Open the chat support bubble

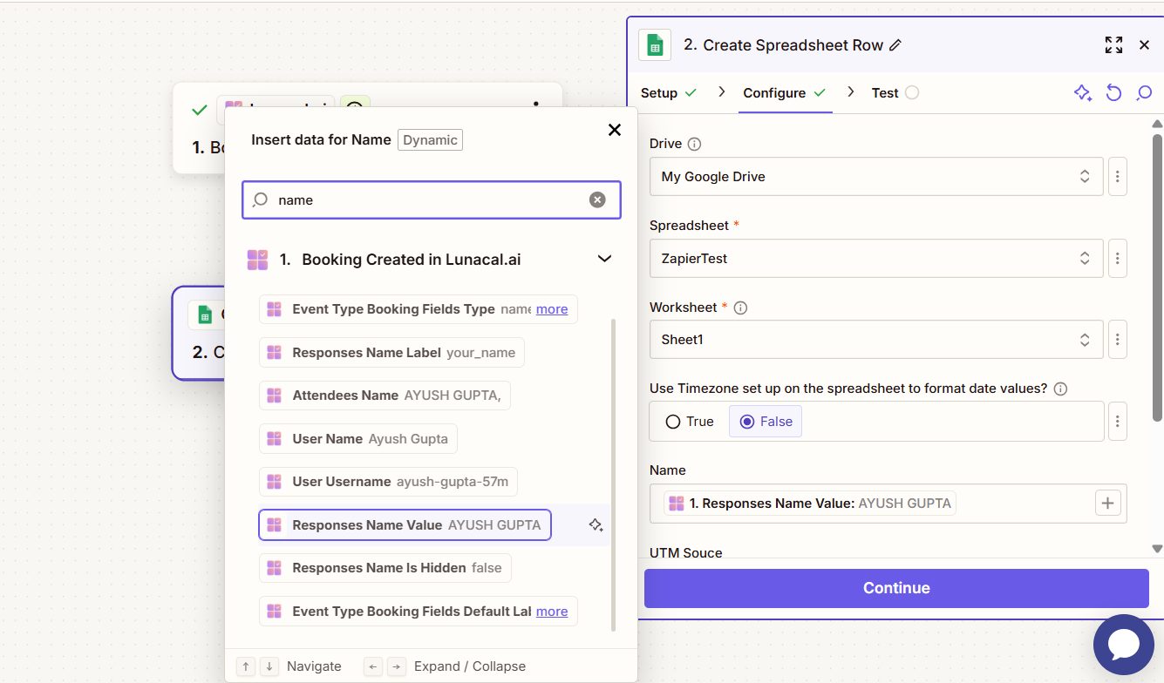[x=1123, y=645]
